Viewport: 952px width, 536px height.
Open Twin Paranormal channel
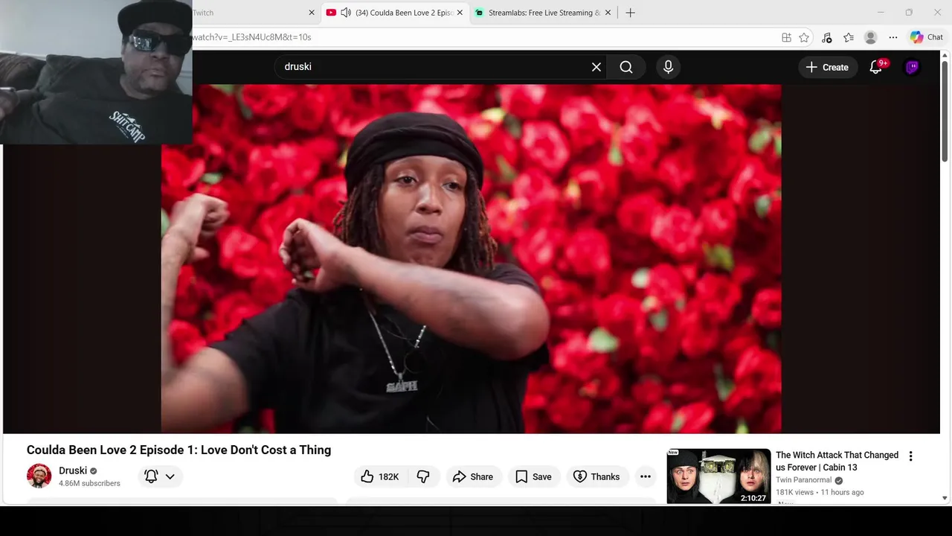pos(803,480)
